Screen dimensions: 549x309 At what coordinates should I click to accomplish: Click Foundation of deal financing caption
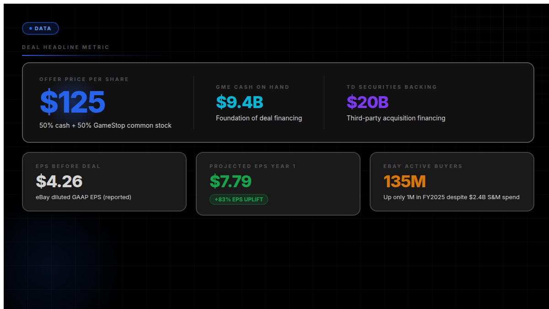259,118
